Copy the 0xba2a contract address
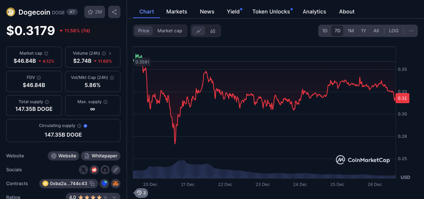Viewport: 424px width, 199px height. [x=92, y=184]
